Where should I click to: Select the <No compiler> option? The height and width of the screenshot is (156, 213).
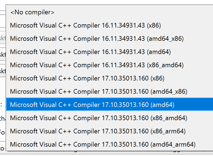pos(110,12)
